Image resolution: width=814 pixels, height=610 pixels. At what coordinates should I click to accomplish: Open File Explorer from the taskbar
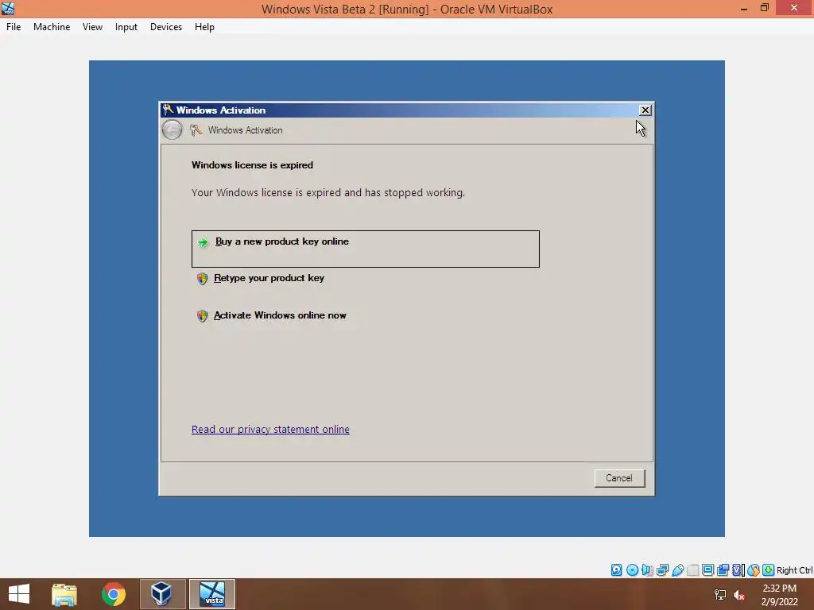click(64, 594)
